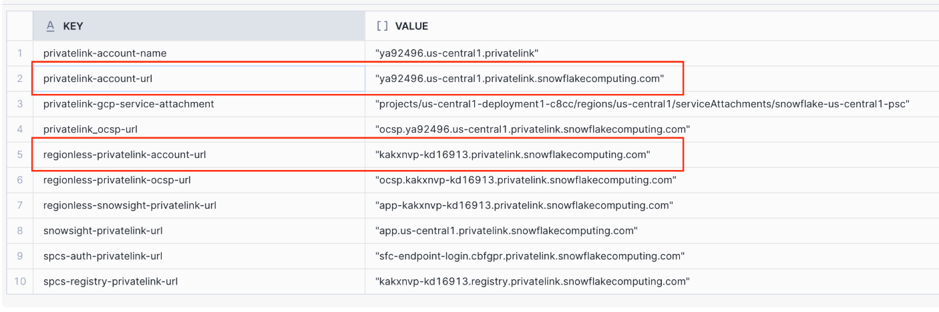Click the text-type icon in KEY header

point(50,26)
